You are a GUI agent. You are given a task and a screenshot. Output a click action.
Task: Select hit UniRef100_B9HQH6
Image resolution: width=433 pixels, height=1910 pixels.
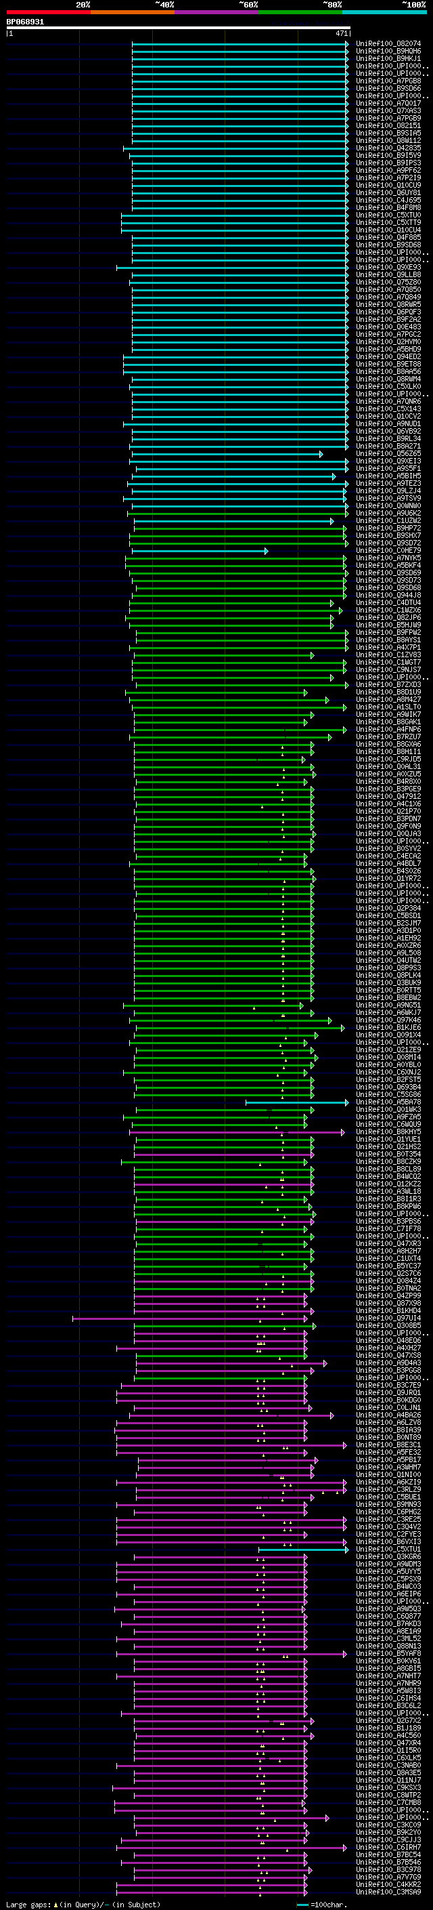[x=388, y=51]
